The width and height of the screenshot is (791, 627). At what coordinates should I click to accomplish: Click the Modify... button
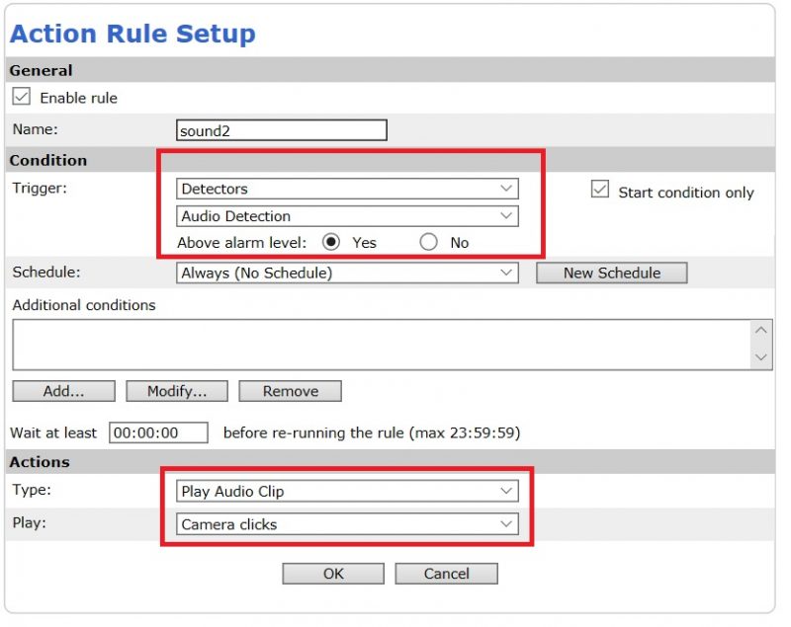[x=177, y=391]
